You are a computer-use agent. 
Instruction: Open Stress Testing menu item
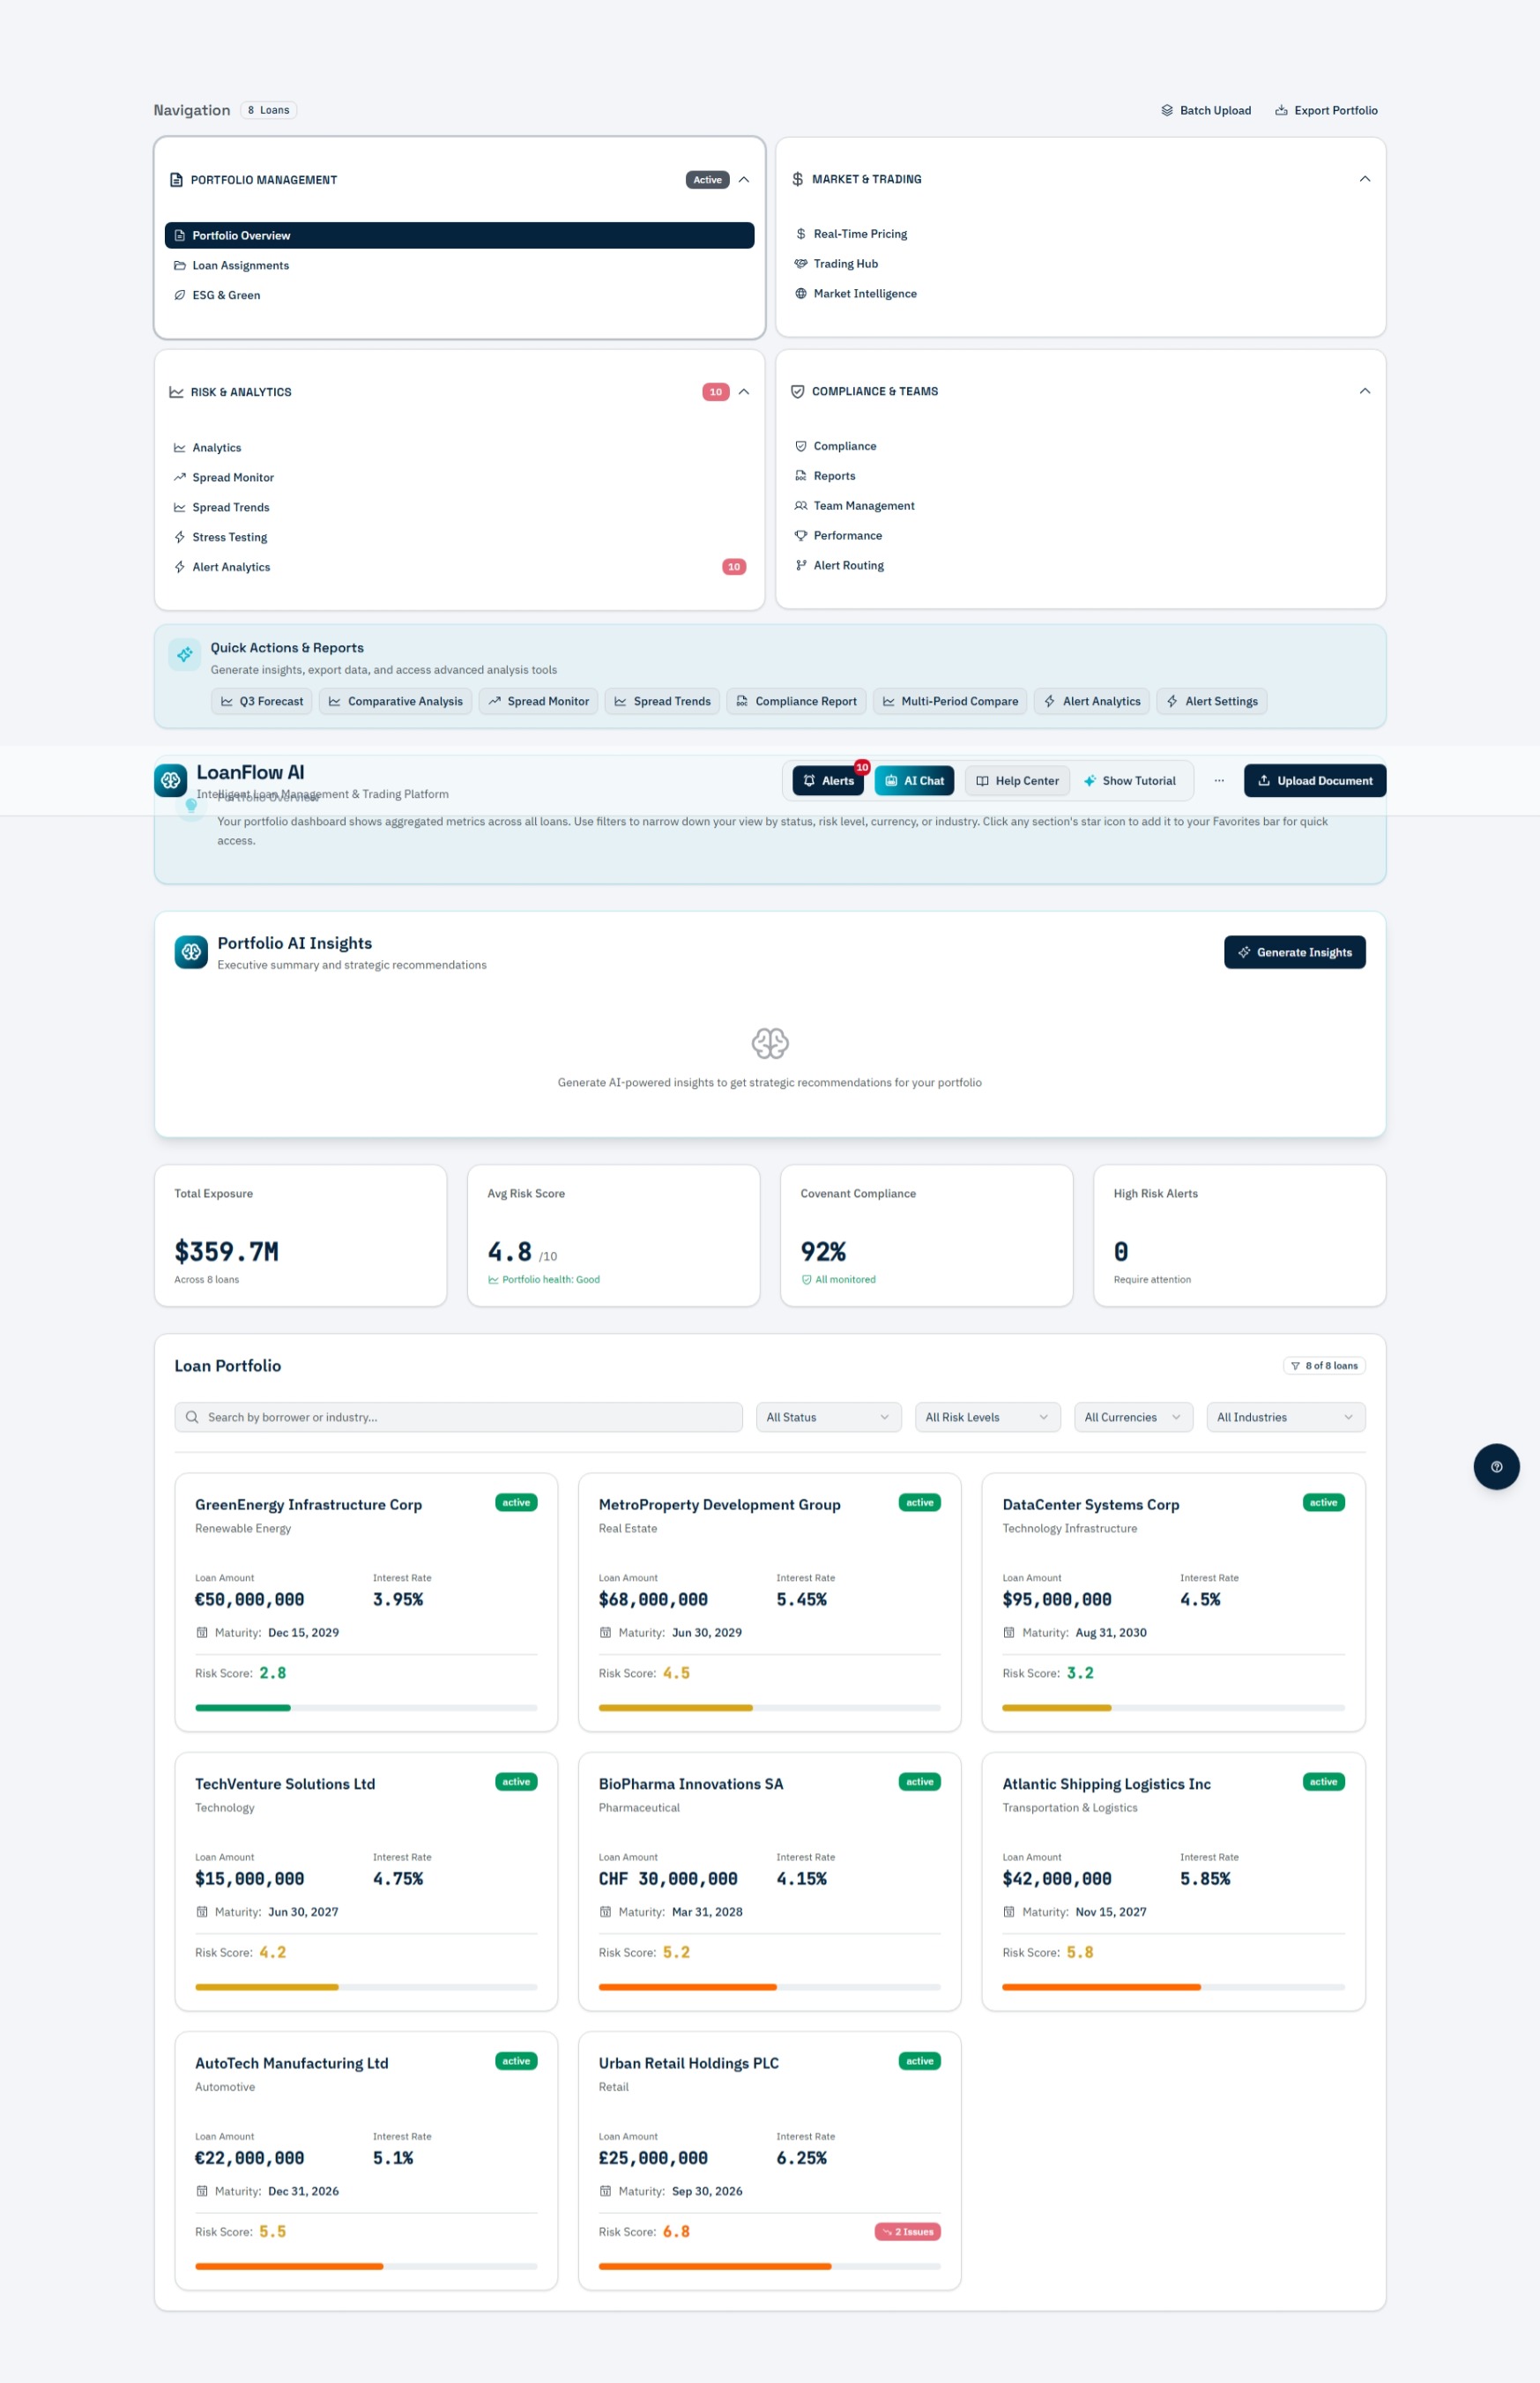(459, 537)
